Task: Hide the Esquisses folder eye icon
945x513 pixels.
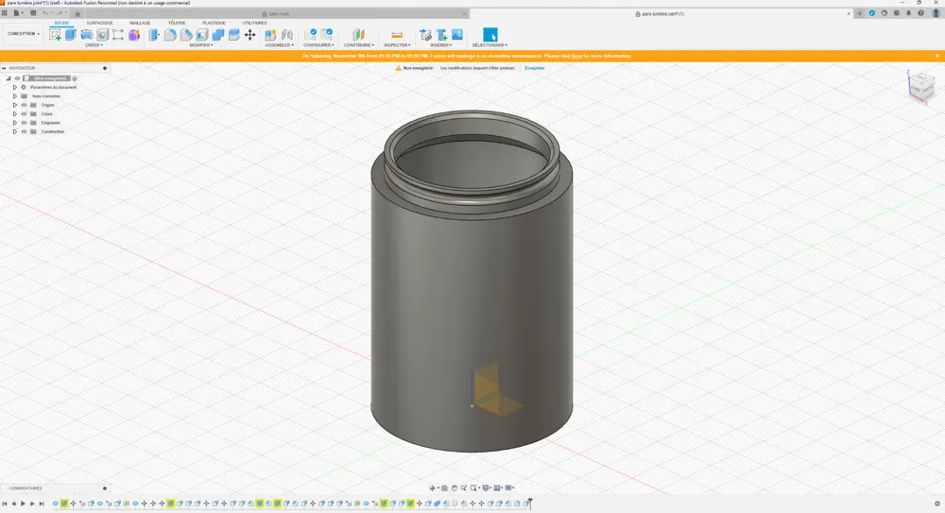Action: (x=25, y=123)
